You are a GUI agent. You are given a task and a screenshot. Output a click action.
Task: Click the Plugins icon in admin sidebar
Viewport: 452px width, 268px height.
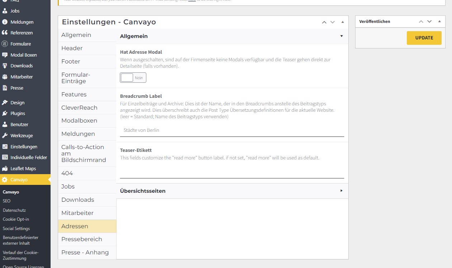point(5,114)
